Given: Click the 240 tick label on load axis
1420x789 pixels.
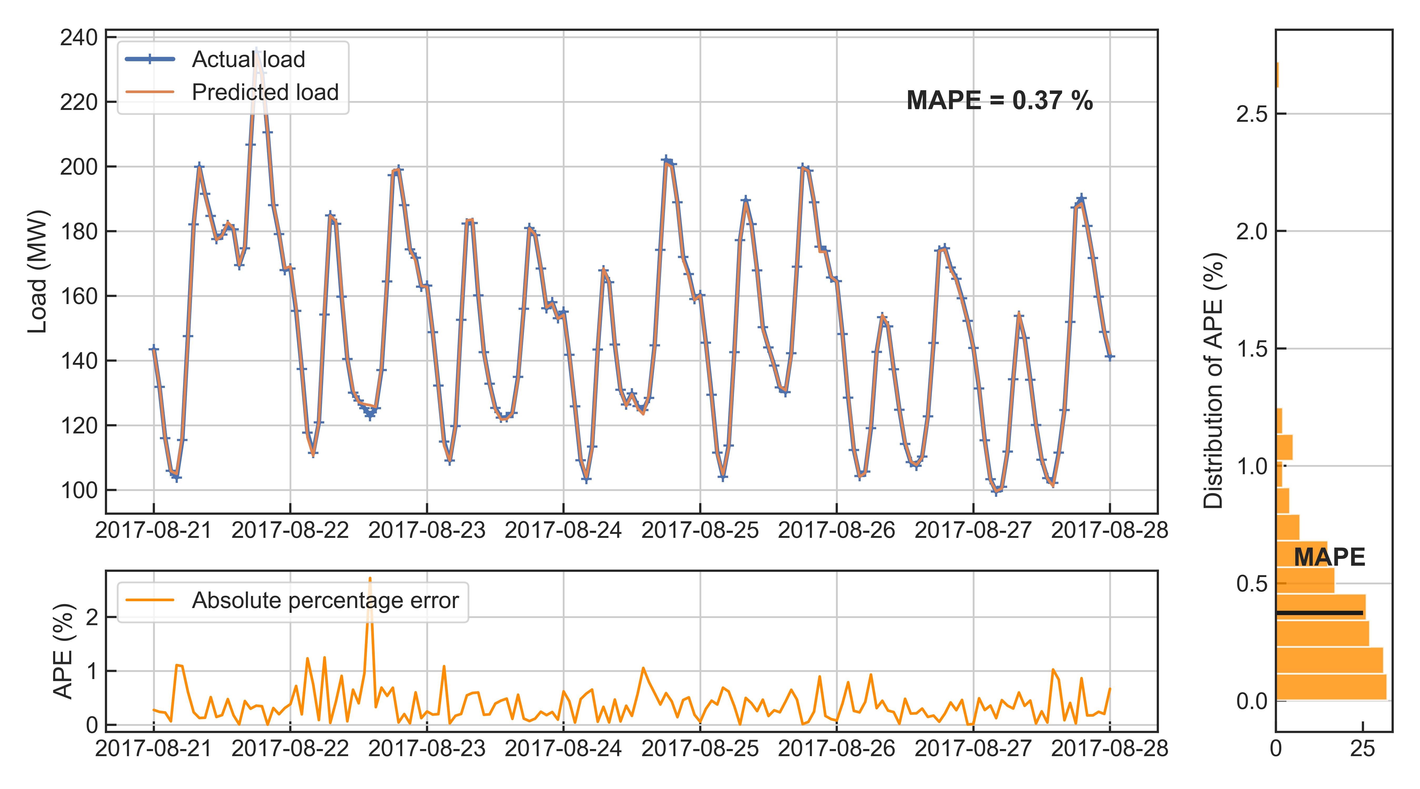Looking at the screenshot, I should tap(79, 38).
